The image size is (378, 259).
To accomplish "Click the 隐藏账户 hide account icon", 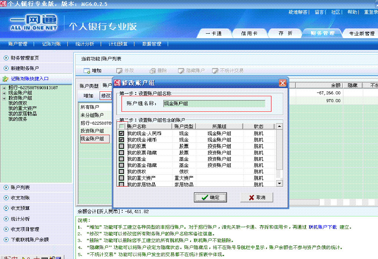I will click(181, 71).
